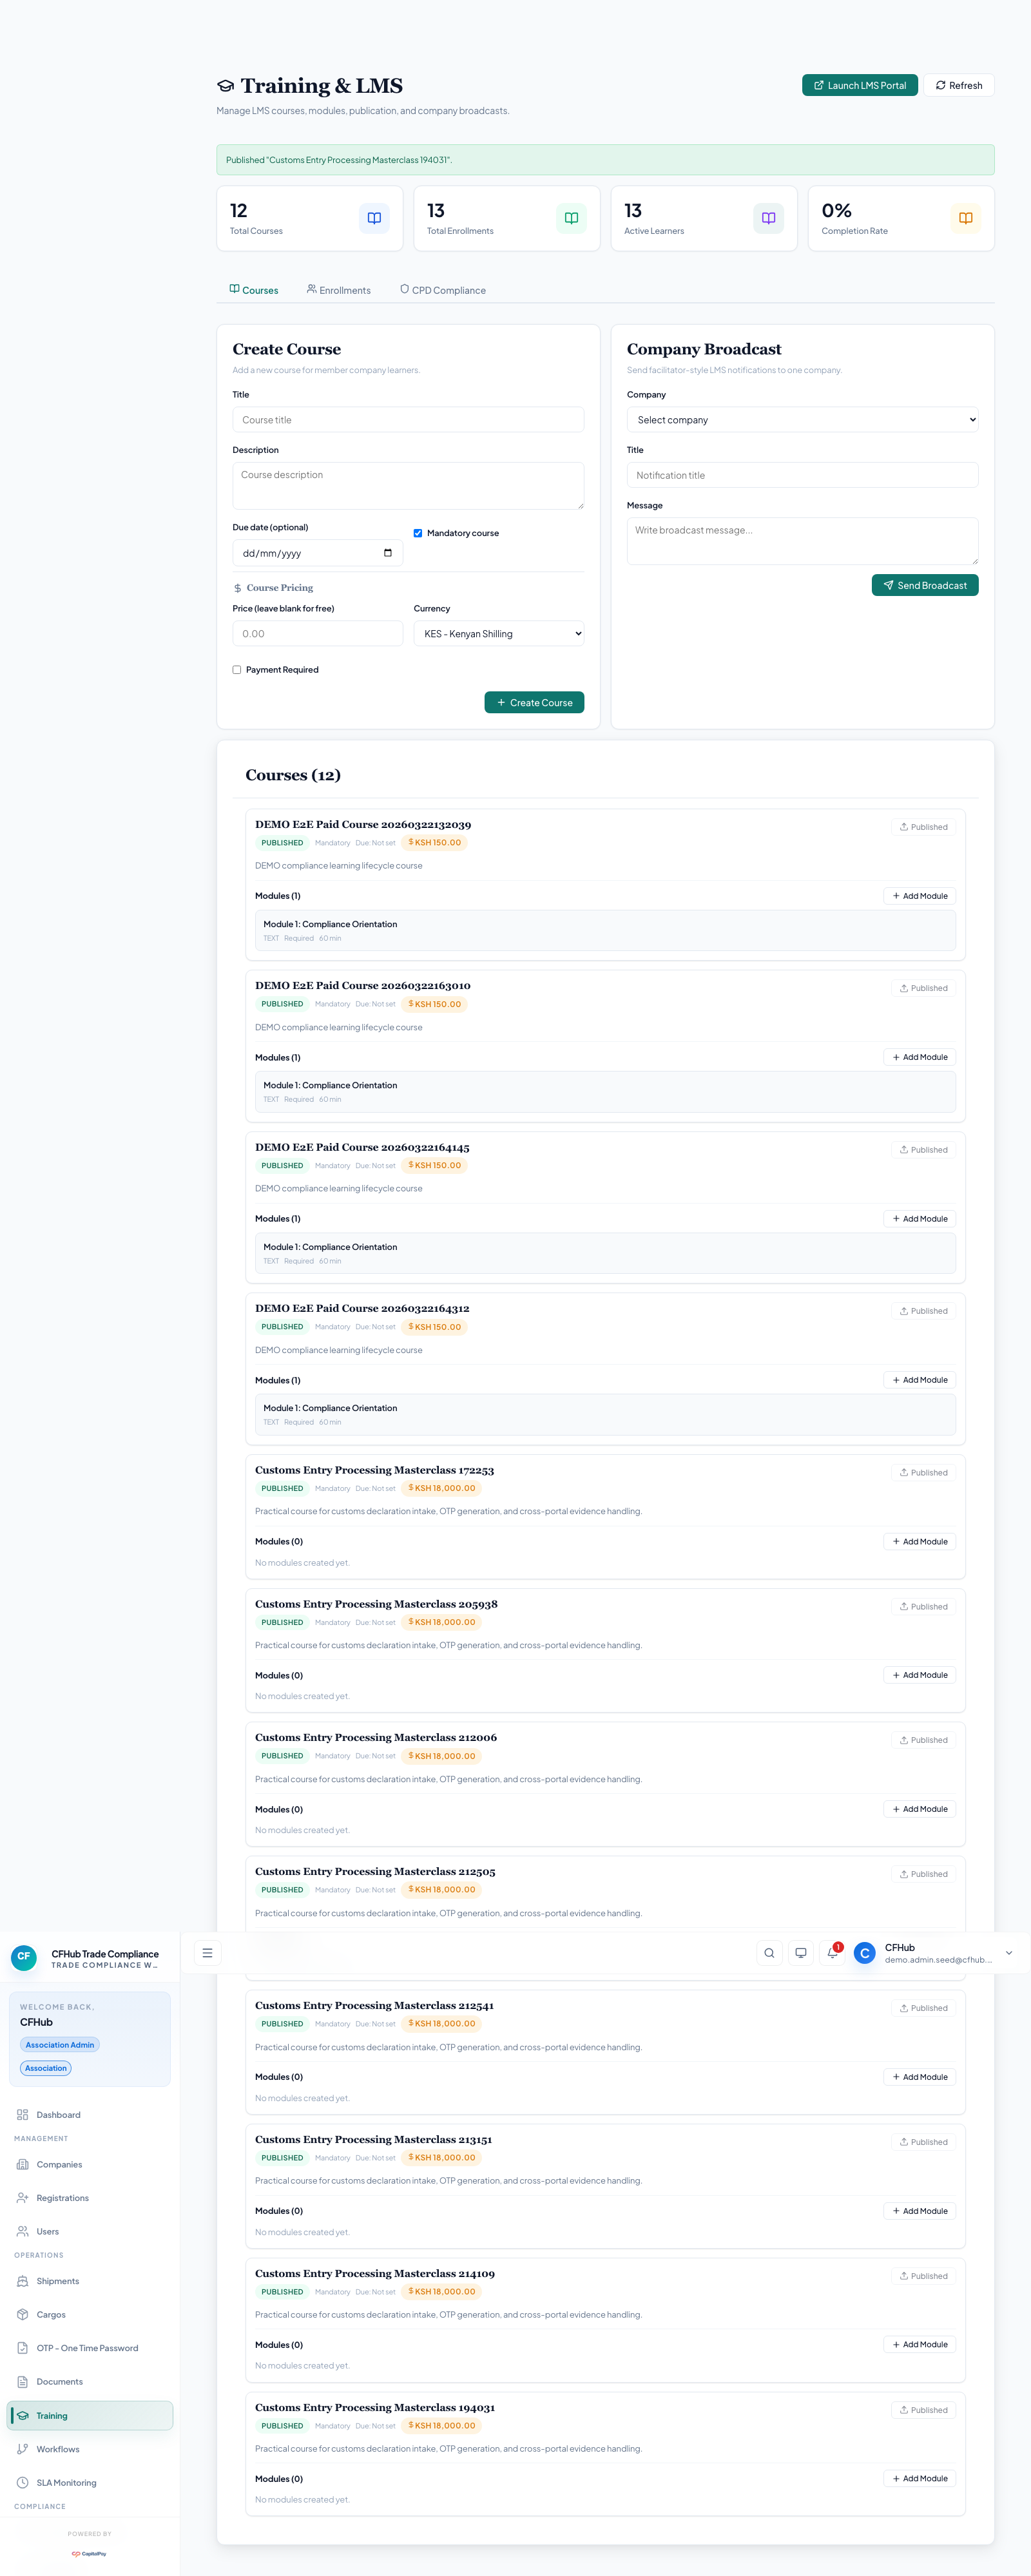Enable the Payment Required checkbox
1031x2576 pixels.
(237, 670)
